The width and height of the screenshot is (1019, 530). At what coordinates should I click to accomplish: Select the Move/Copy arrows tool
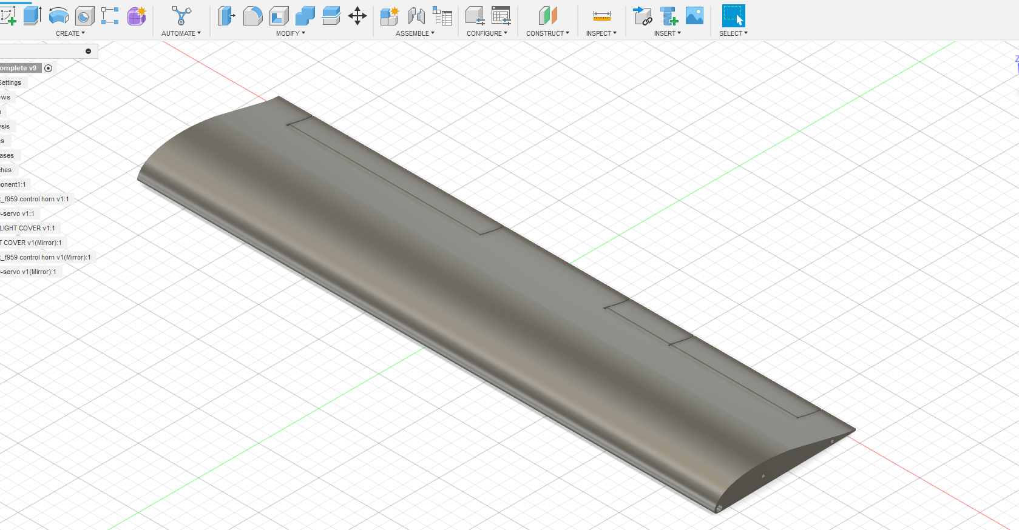357,16
